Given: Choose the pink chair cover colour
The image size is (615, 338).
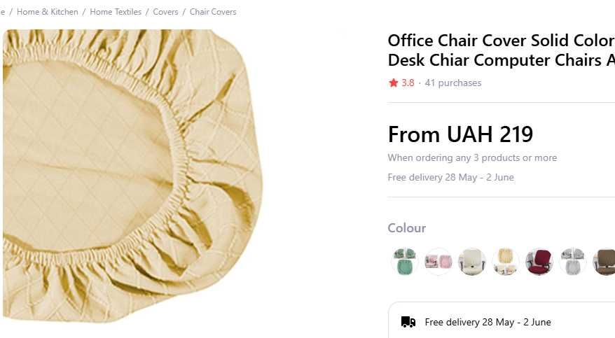Looking at the screenshot, I should (x=438, y=262).
